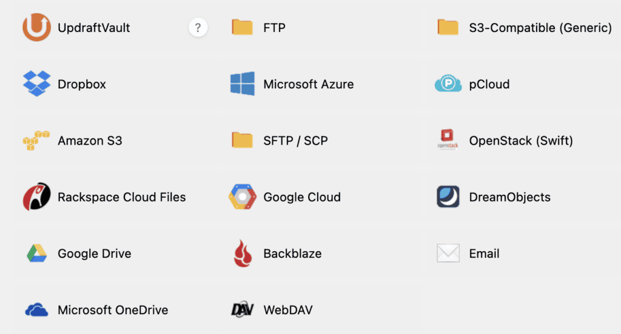
Task: Click the DreamObjects text label
Action: point(509,197)
